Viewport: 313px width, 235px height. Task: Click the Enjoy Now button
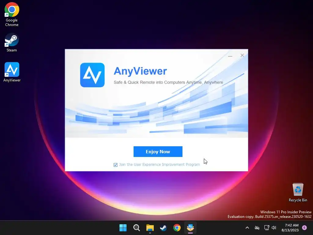(x=158, y=151)
